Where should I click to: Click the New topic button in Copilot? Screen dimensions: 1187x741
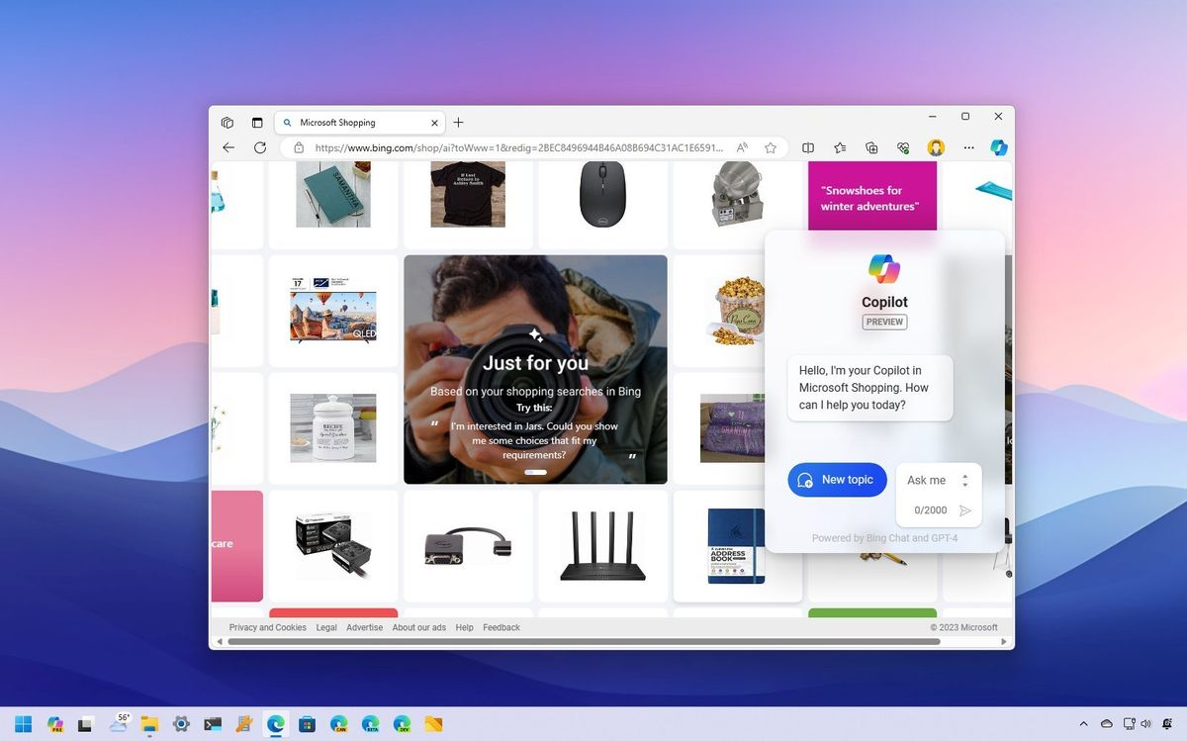(837, 480)
